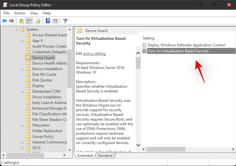Open the Action menu
This screenshot has width=236, height=166.
[x=19, y=13]
